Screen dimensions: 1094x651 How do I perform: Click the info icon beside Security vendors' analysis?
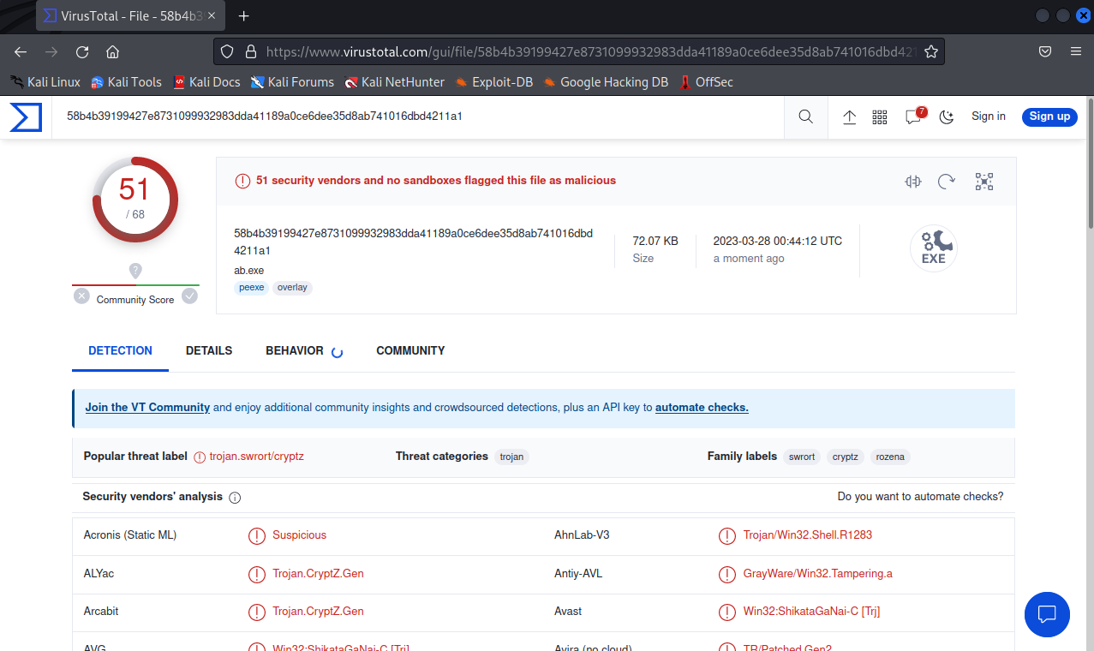[235, 498]
